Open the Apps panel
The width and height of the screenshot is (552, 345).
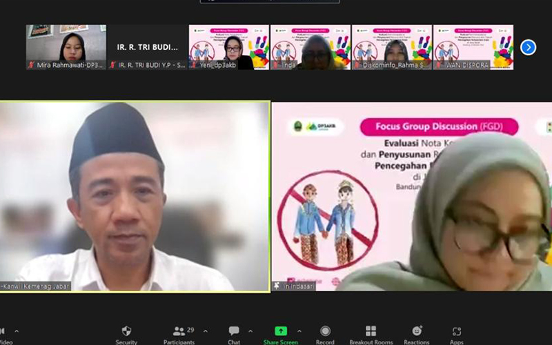[456, 332]
